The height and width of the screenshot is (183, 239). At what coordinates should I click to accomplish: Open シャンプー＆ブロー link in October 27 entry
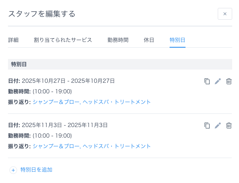click(56, 102)
